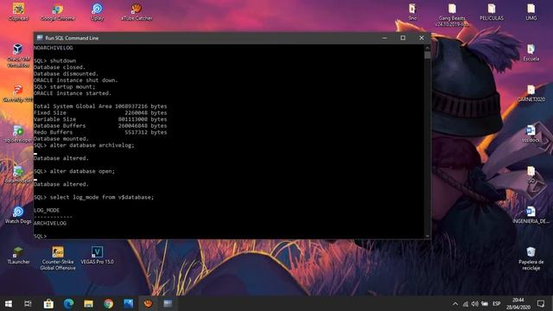Open Microsoft Store from the taskbar
Image resolution: width=553 pixels, height=311 pixels.
click(x=48, y=303)
